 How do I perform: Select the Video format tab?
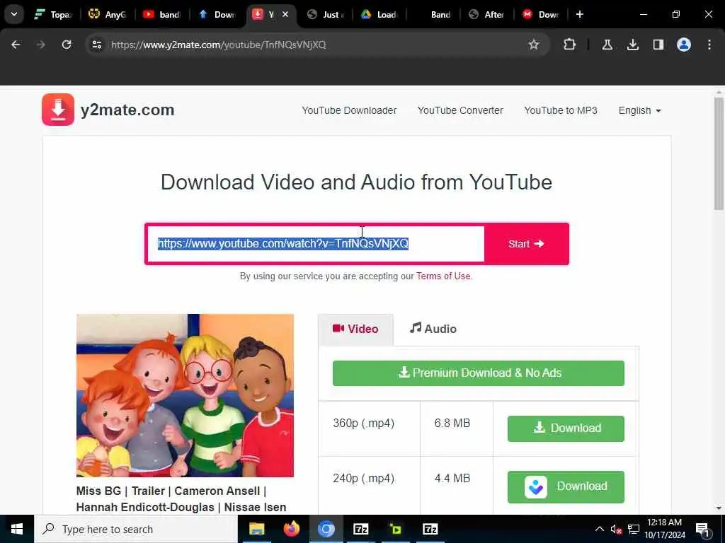(355, 329)
